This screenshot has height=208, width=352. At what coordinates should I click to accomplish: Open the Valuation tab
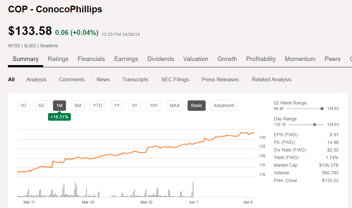click(x=196, y=59)
